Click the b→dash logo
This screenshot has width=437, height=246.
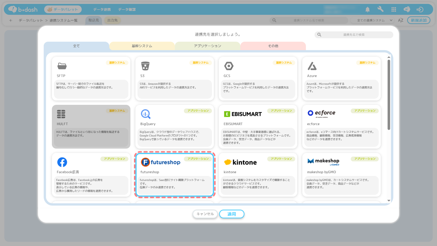pyautogui.click(x=23, y=9)
